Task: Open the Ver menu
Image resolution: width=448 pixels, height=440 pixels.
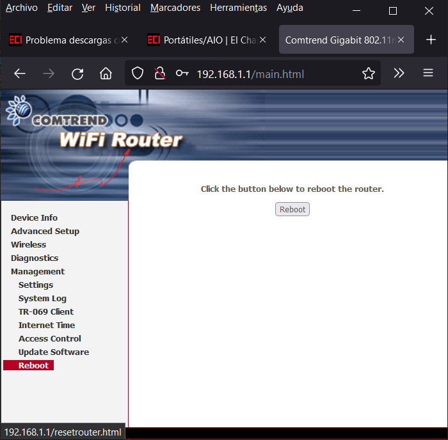Action: pos(88,8)
